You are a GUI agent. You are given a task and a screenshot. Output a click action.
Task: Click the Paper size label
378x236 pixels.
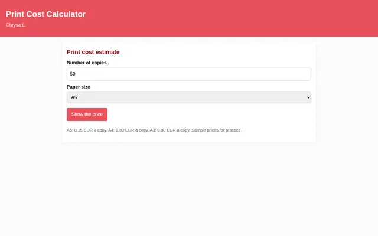79,87
